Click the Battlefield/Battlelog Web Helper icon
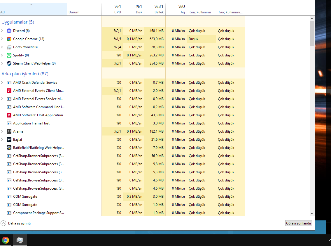The width and height of the screenshot is (331, 246). pos(9,148)
